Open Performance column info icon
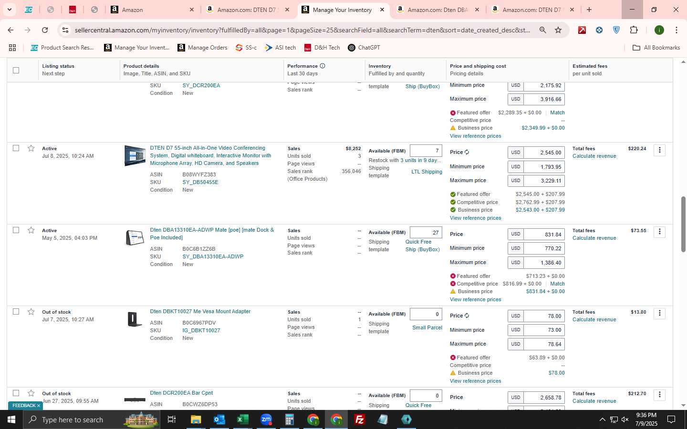The width and height of the screenshot is (687, 429). [323, 66]
